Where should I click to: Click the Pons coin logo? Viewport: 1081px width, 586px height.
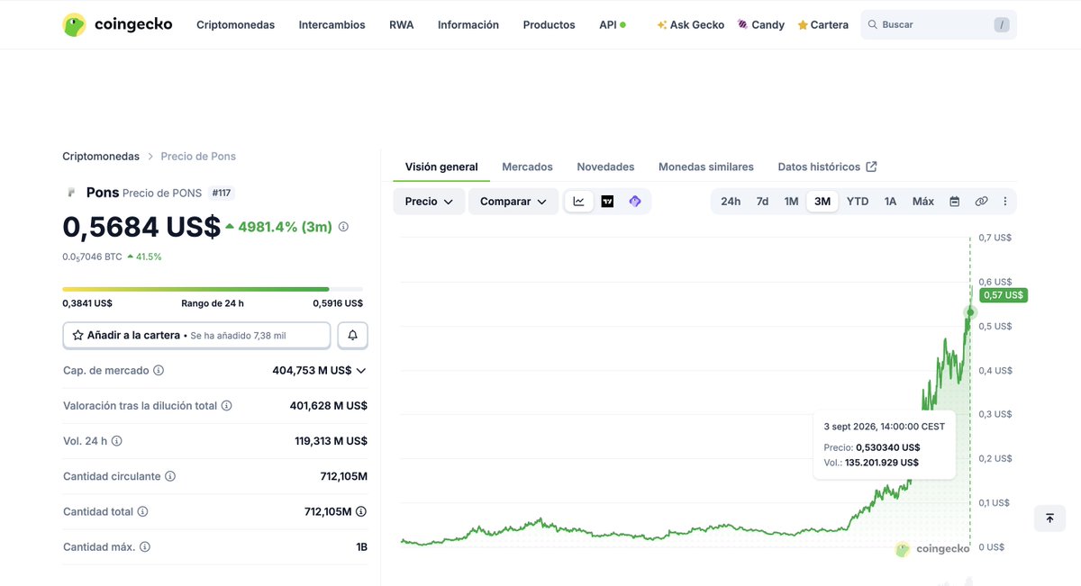coord(72,193)
